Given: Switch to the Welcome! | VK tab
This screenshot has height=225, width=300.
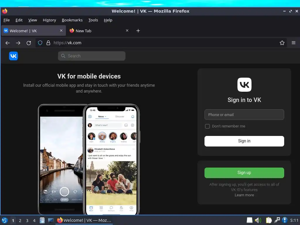Looking at the screenshot, I should [33, 30].
